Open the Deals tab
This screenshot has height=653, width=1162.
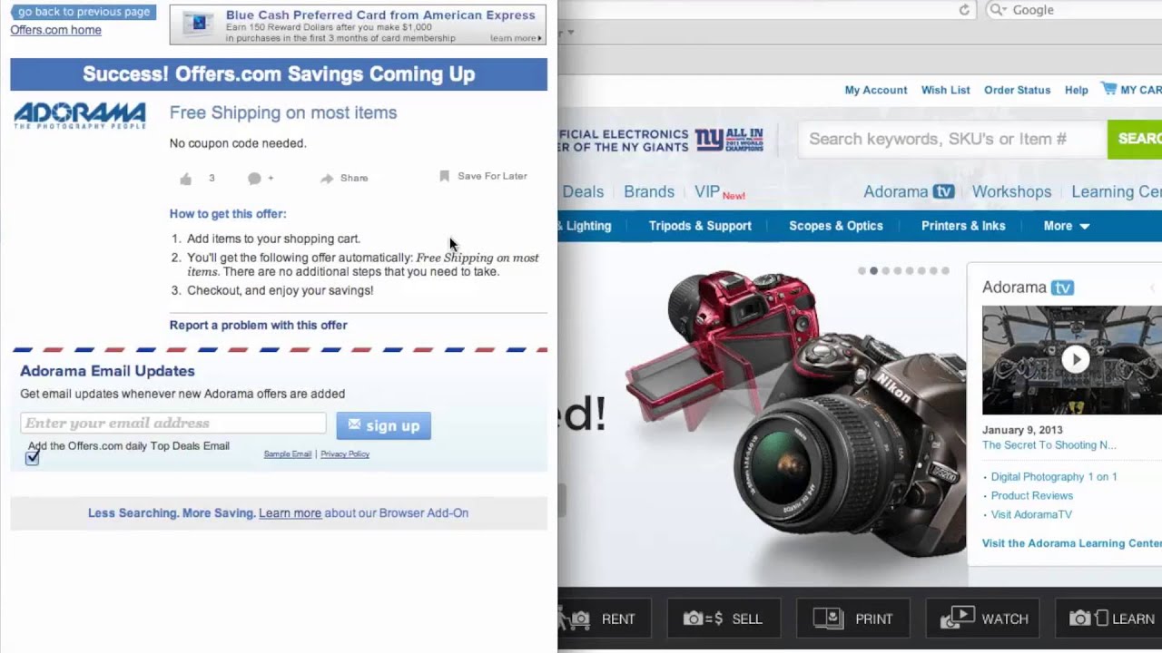(x=583, y=191)
